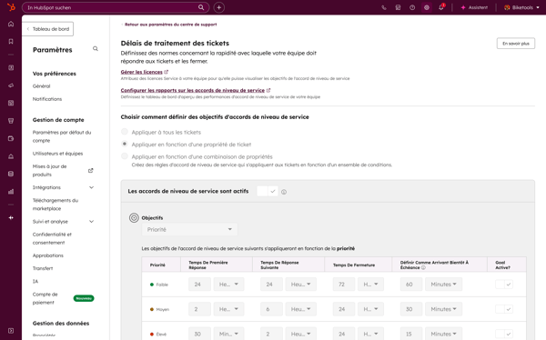Edit Faible closing time value 72
546x340 pixels.
[344, 285]
